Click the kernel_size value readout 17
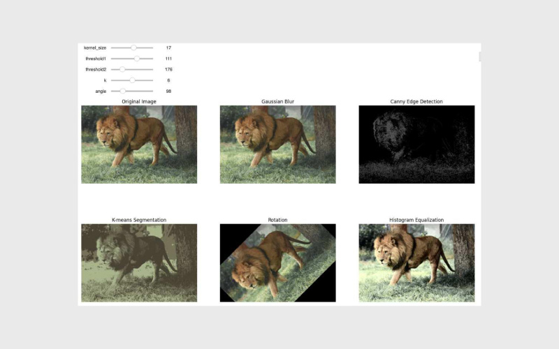This screenshot has width=559, height=349. pyautogui.click(x=168, y=47)
